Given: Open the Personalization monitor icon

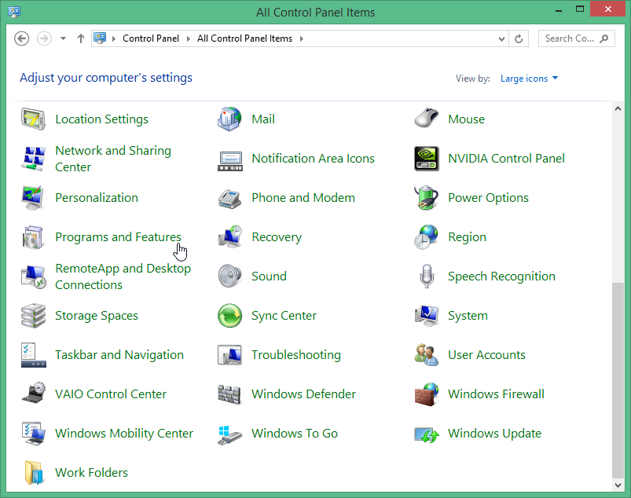Looking at the screenshot, I should [34, 198].
